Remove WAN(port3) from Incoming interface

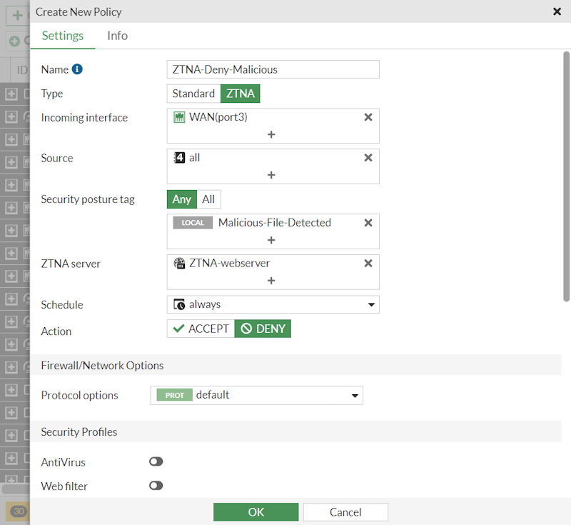(x=368, y=117)
